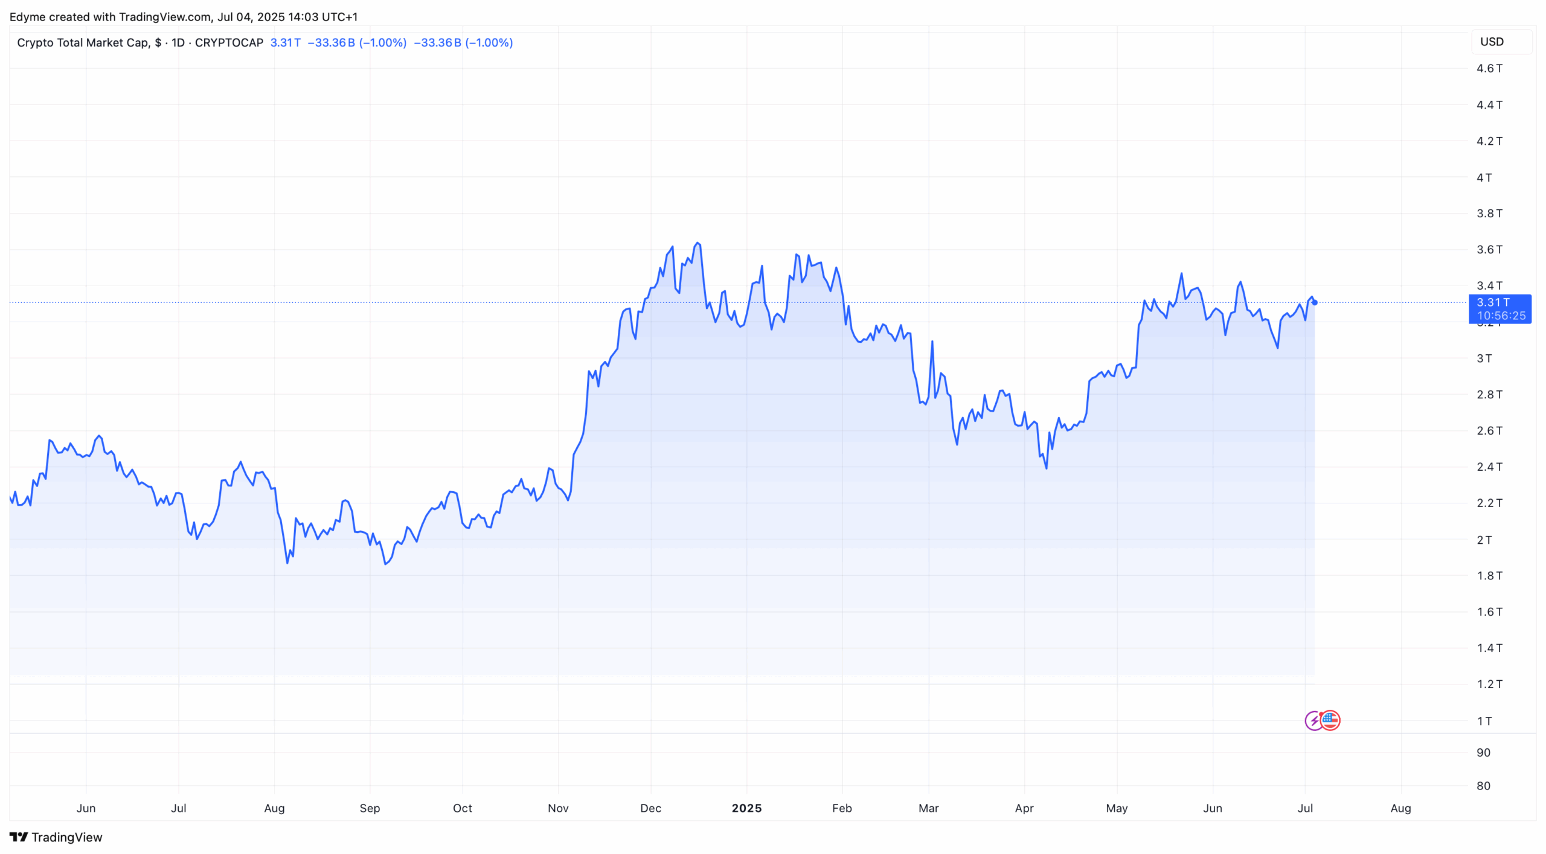Click the 2025 label on time axis
The height and width of the screenshot is (854, 1546).
click(746, 808)
